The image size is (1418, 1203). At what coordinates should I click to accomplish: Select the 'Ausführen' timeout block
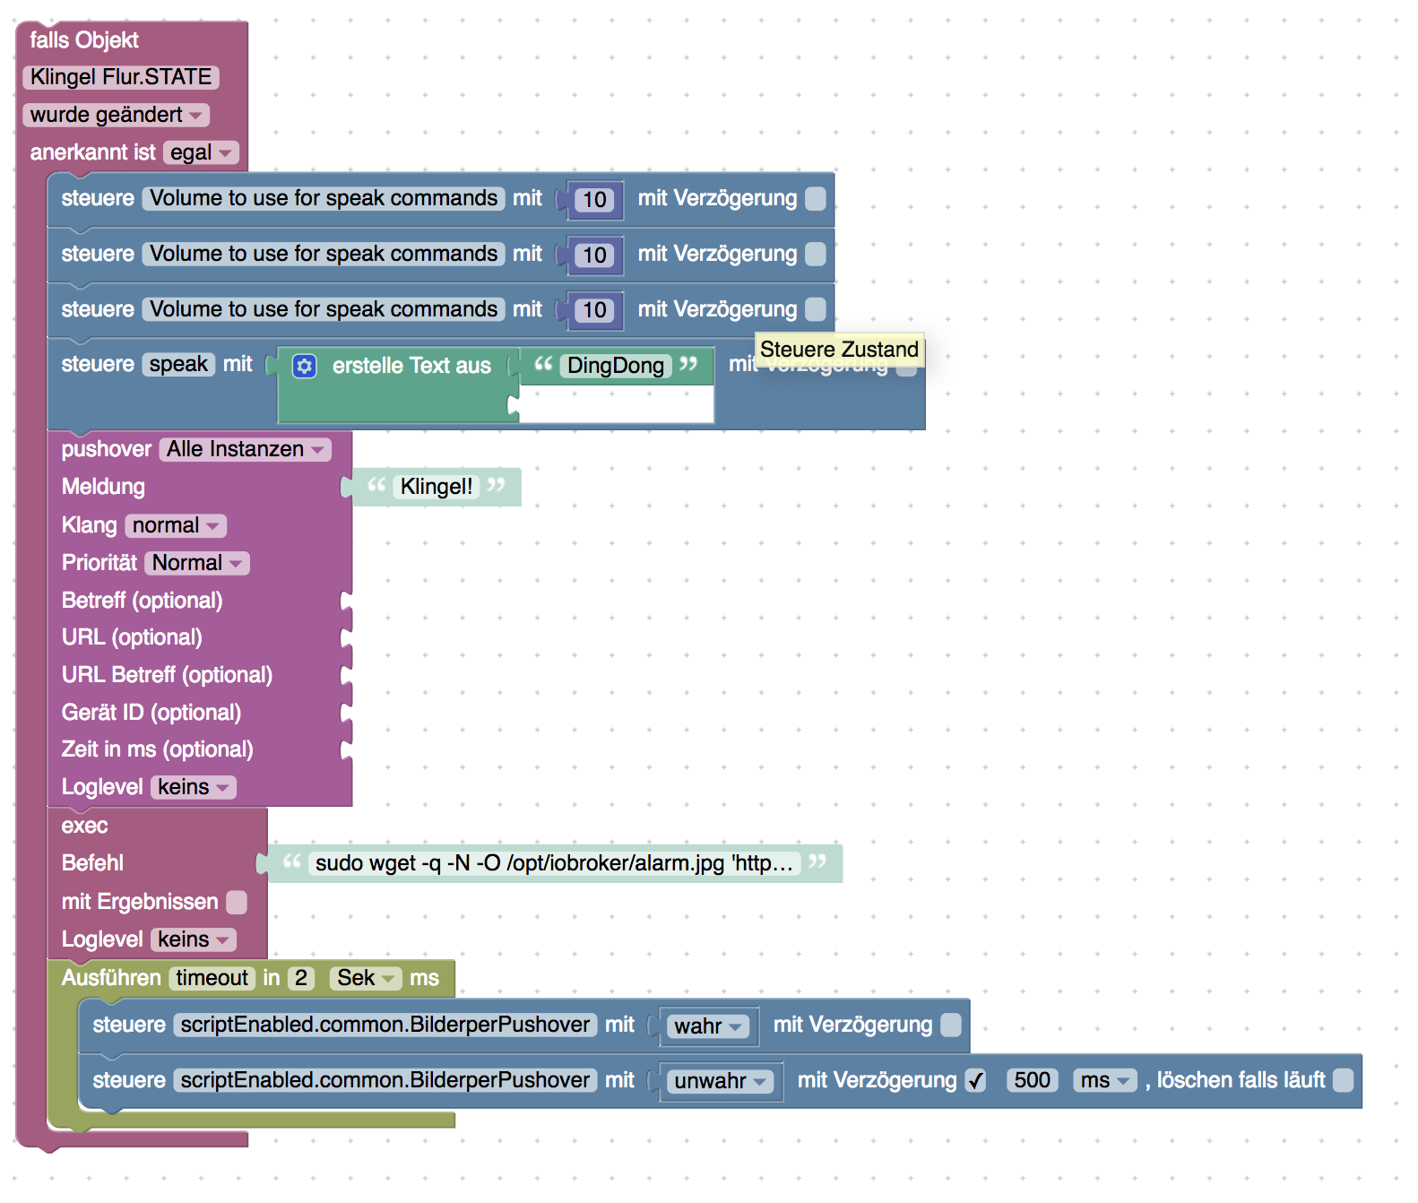coord(111,978)
